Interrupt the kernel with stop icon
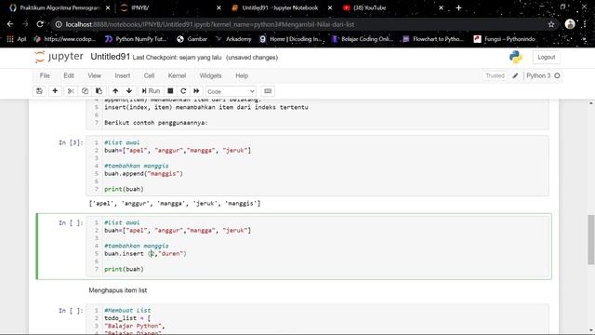 pyautogui.click(x=170, y=91)
